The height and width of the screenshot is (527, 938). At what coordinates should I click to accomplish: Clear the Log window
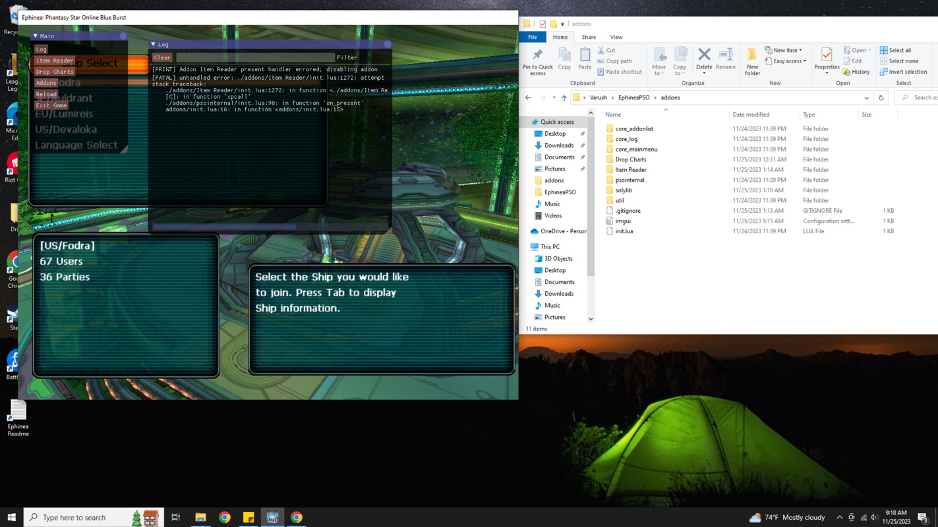tap(162, 57)
